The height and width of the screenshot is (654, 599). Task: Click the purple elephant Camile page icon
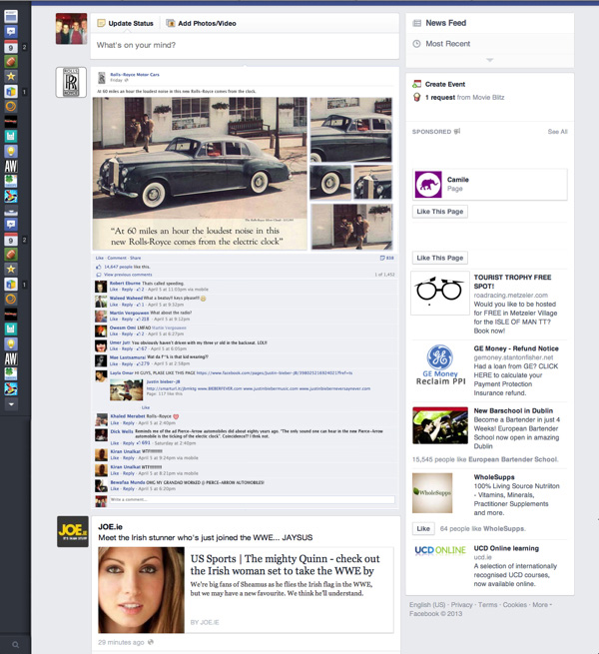(x=428, y=185)
